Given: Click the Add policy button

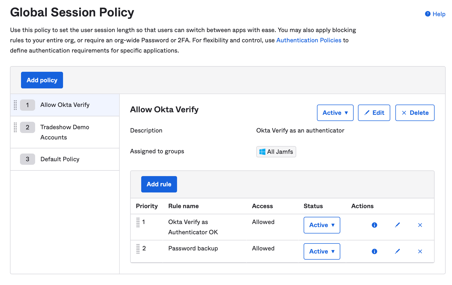Looking at the screenshot, I should (x=42, y=80).
